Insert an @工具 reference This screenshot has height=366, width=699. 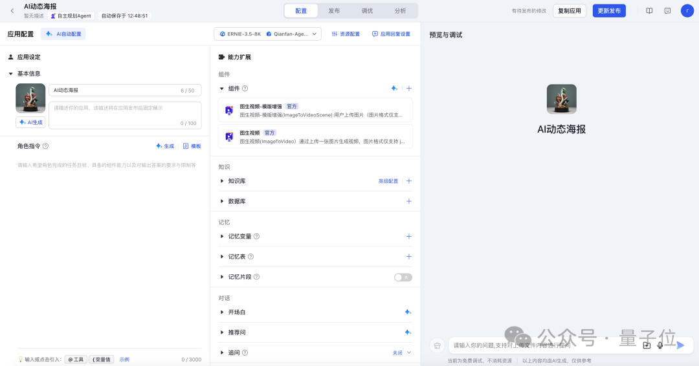pos(76,360)
